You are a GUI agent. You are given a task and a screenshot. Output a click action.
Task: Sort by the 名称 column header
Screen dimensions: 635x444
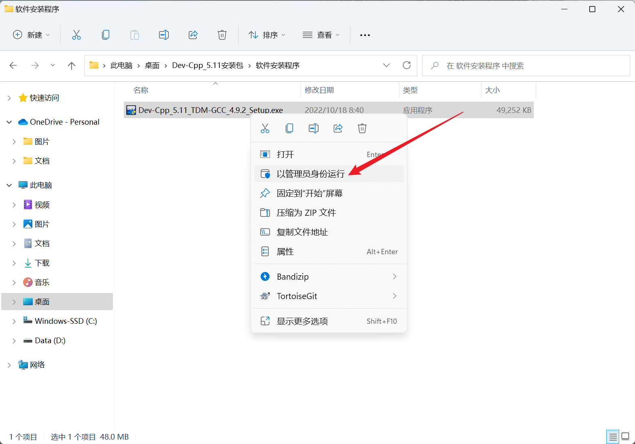141,90
